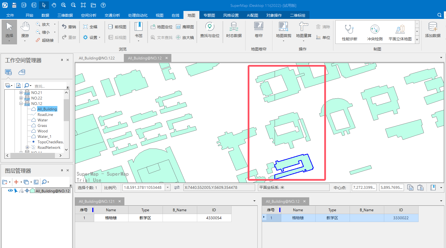Viewport: 446px width, 248px height.
Task: Swap coordinate display with the arrows icon
Action: (x=177, y=187)
